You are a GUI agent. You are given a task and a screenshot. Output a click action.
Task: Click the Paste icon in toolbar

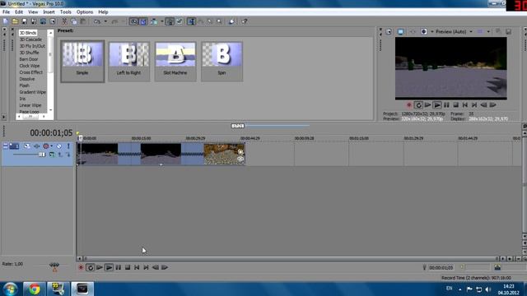(x=82, y=21)
